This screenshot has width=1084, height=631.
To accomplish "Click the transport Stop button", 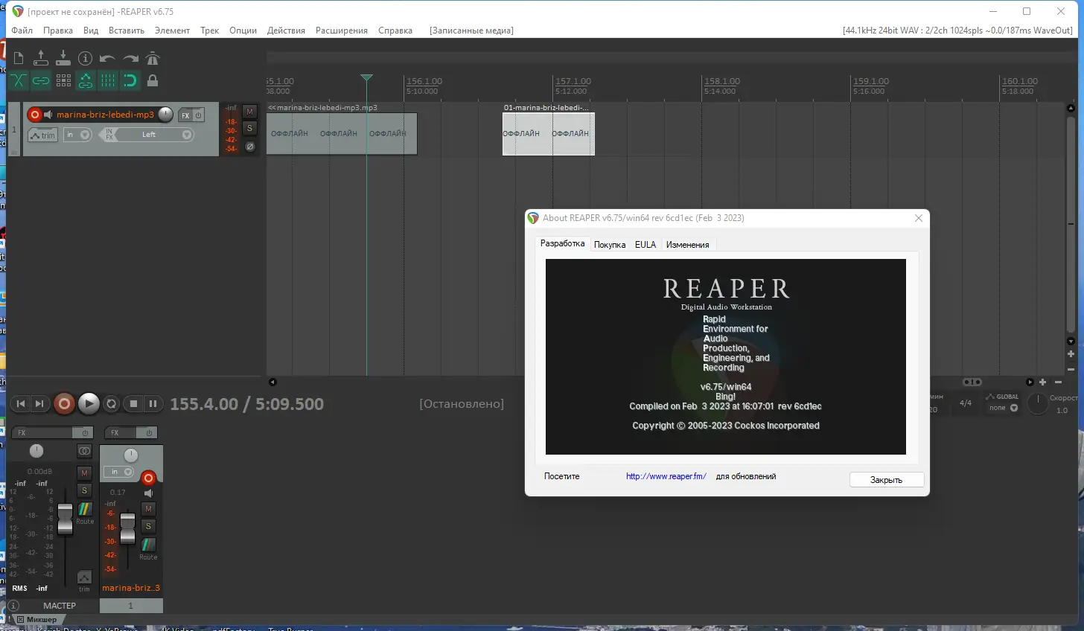I will pos(133,403).
